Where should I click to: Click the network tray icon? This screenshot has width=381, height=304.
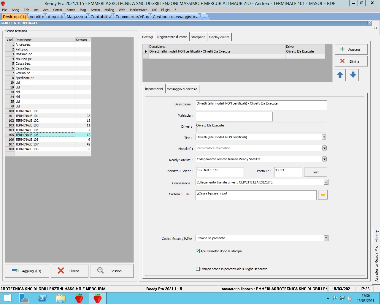(342, 298)
